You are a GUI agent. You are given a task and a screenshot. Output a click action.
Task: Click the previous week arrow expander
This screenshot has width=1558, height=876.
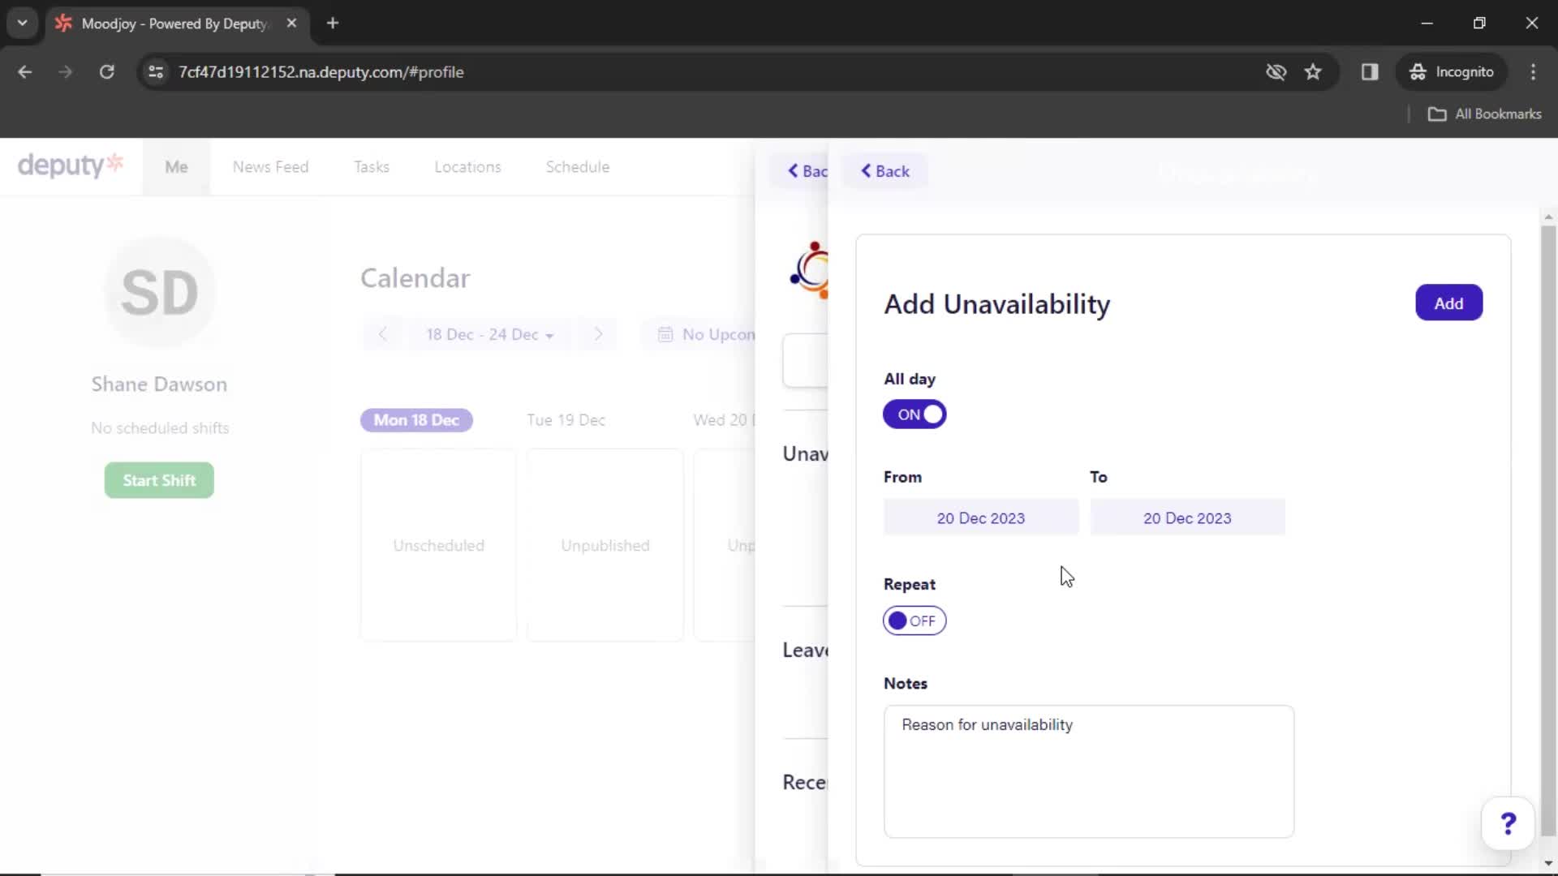tap(383, 333)
